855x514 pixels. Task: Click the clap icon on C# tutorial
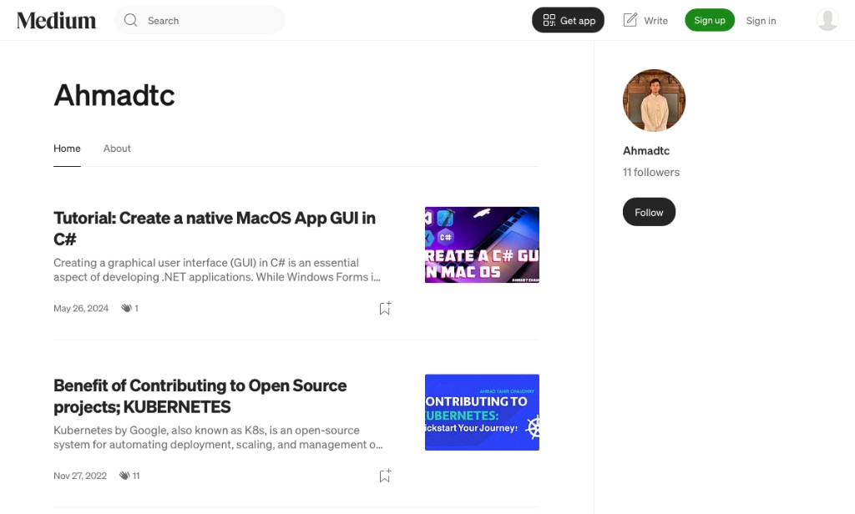126,308
